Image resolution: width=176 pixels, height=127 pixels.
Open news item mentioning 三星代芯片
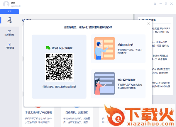(161, 71)
